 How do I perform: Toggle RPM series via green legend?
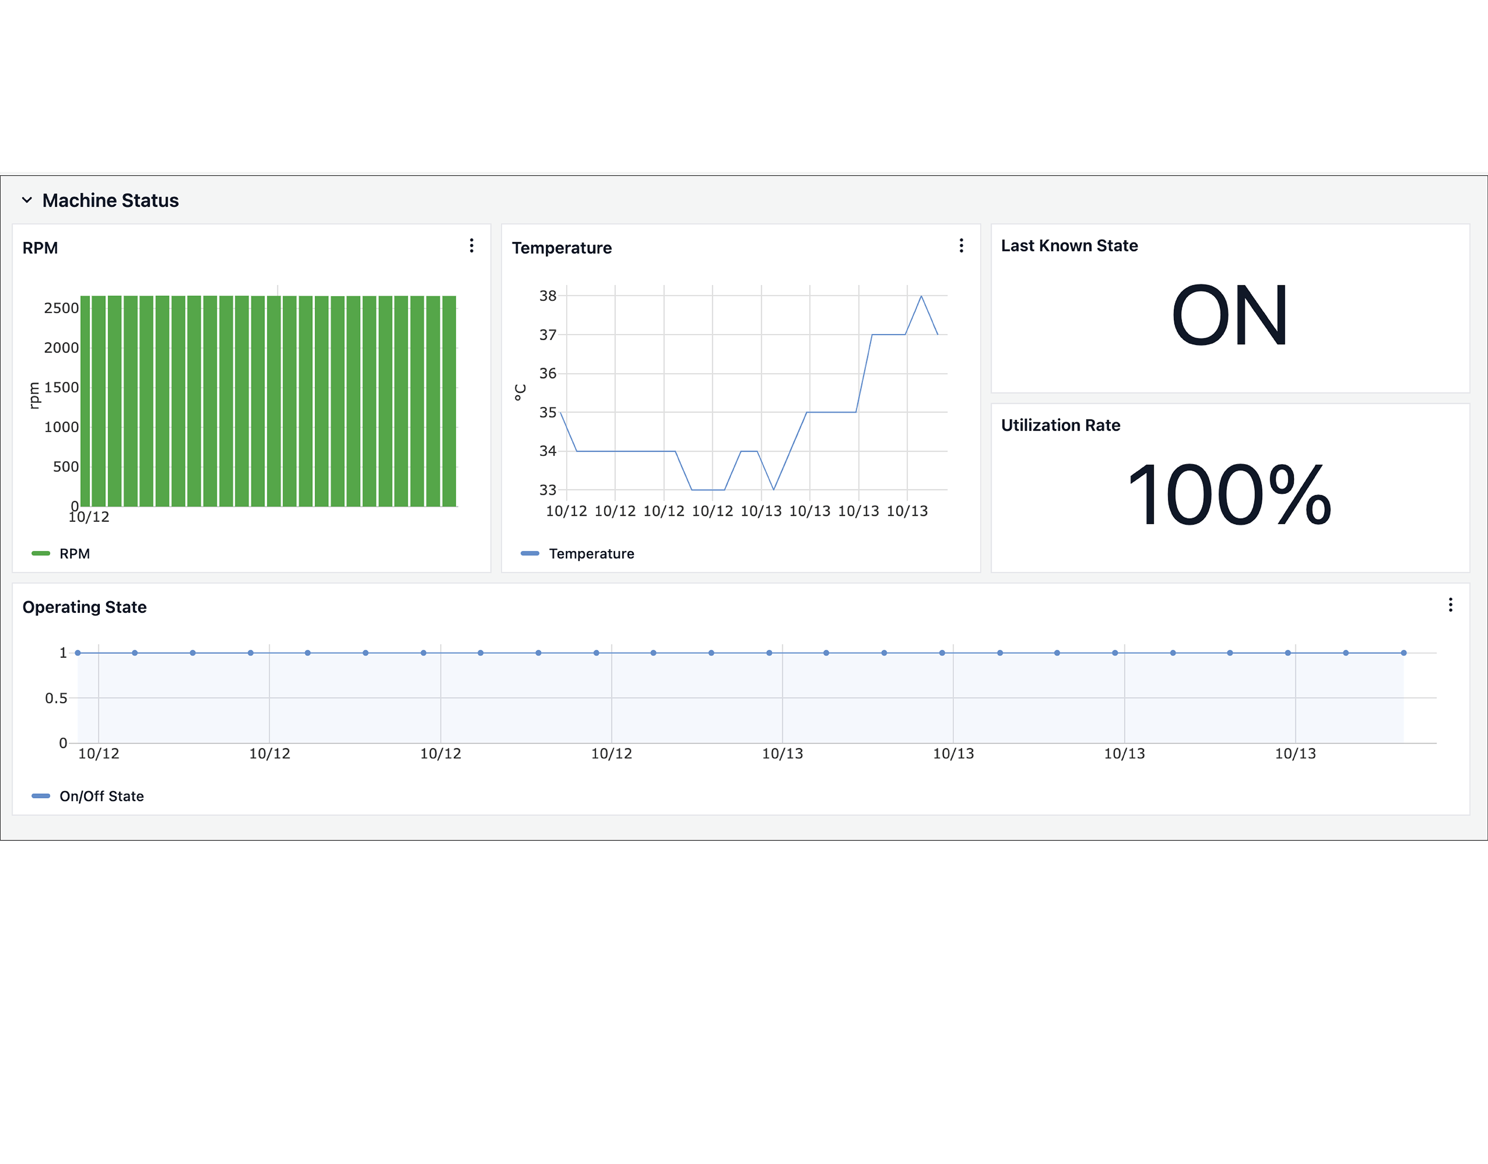[74, 554]
